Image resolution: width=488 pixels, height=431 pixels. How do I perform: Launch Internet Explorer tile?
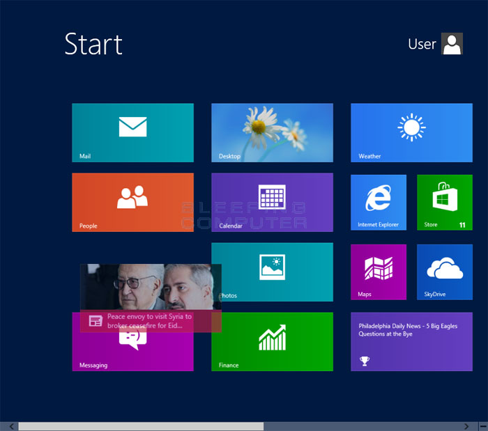click(378, 202)
